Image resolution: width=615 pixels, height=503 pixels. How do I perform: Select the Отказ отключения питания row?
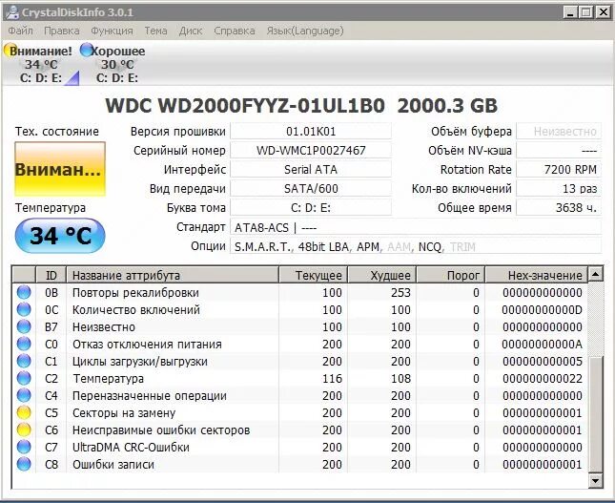tap(300, 344)
